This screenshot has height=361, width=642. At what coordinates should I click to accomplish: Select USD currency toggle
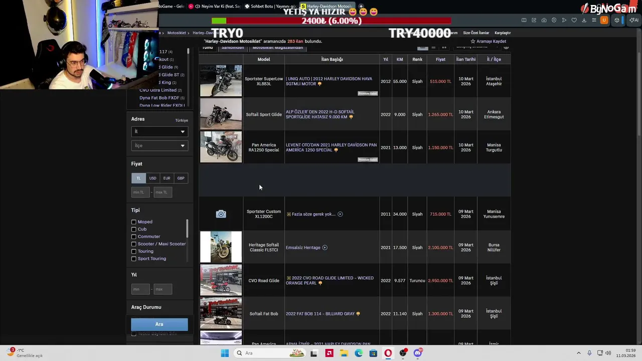pyautogui.click(x=152, y=178)
